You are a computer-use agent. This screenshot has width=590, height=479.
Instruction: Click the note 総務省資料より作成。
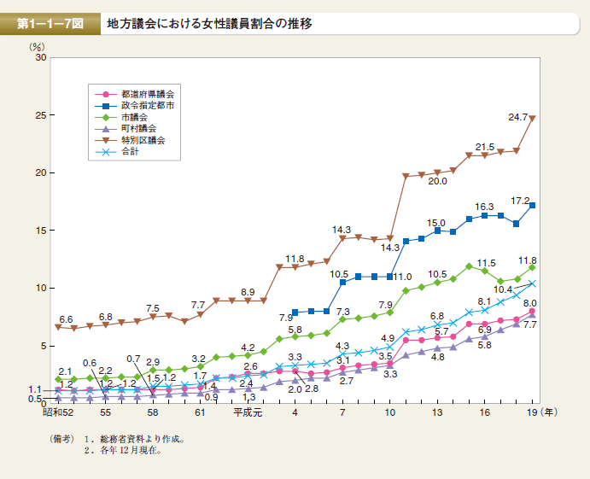[x=143, y=439]
